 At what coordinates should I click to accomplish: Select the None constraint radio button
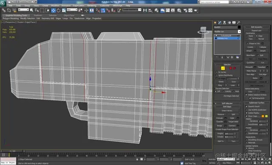(x=247, y=36)
